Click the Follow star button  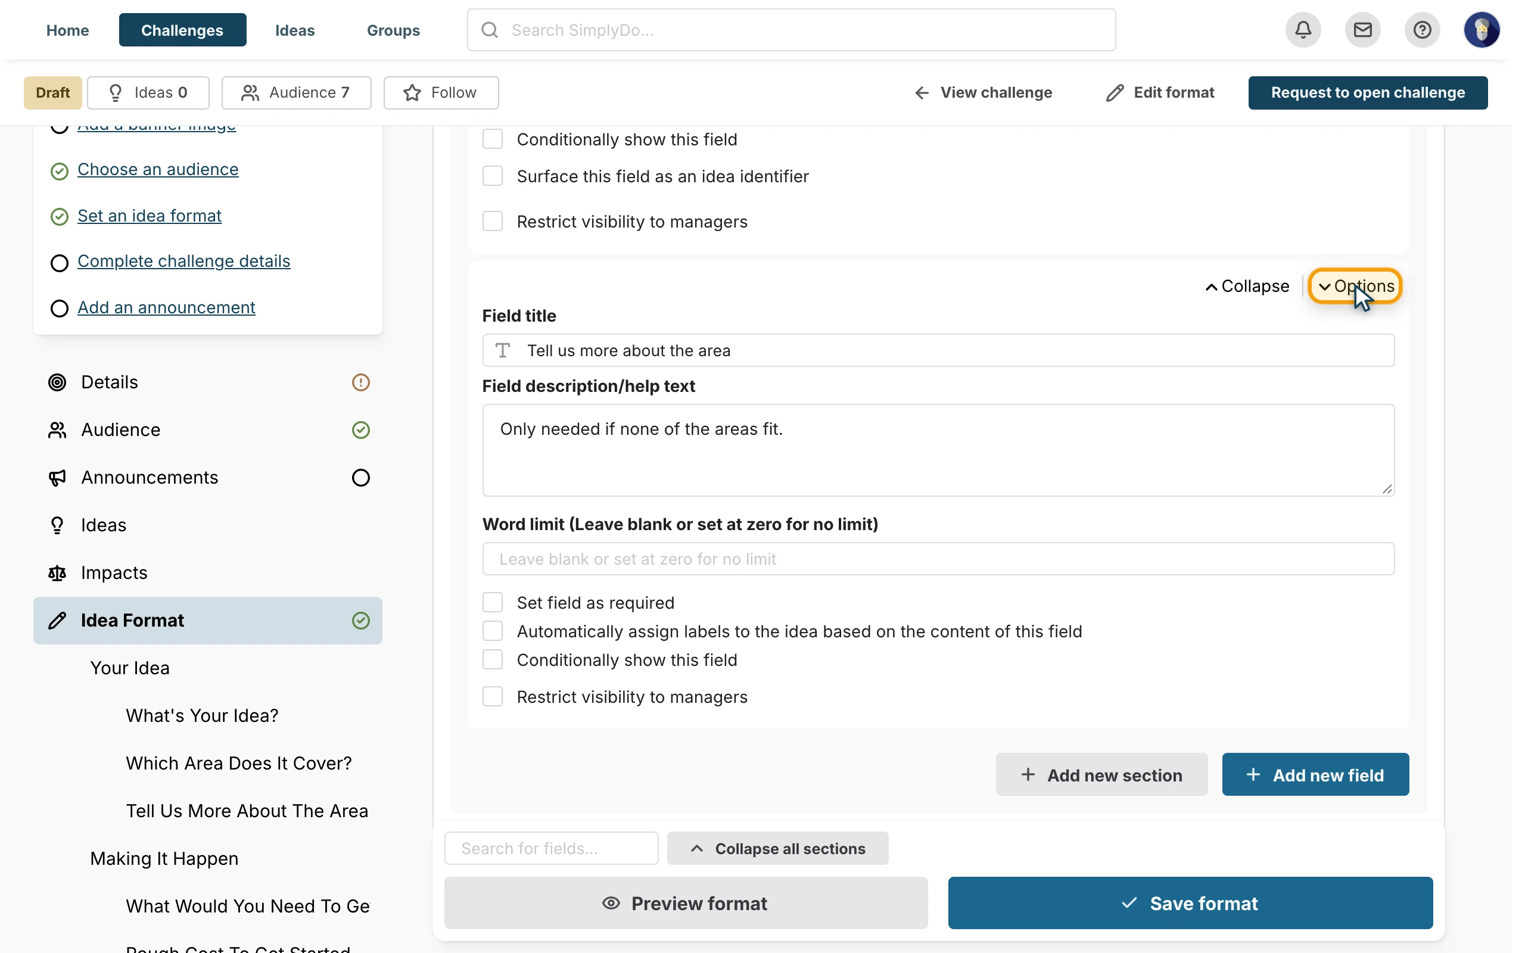(441, 93)
